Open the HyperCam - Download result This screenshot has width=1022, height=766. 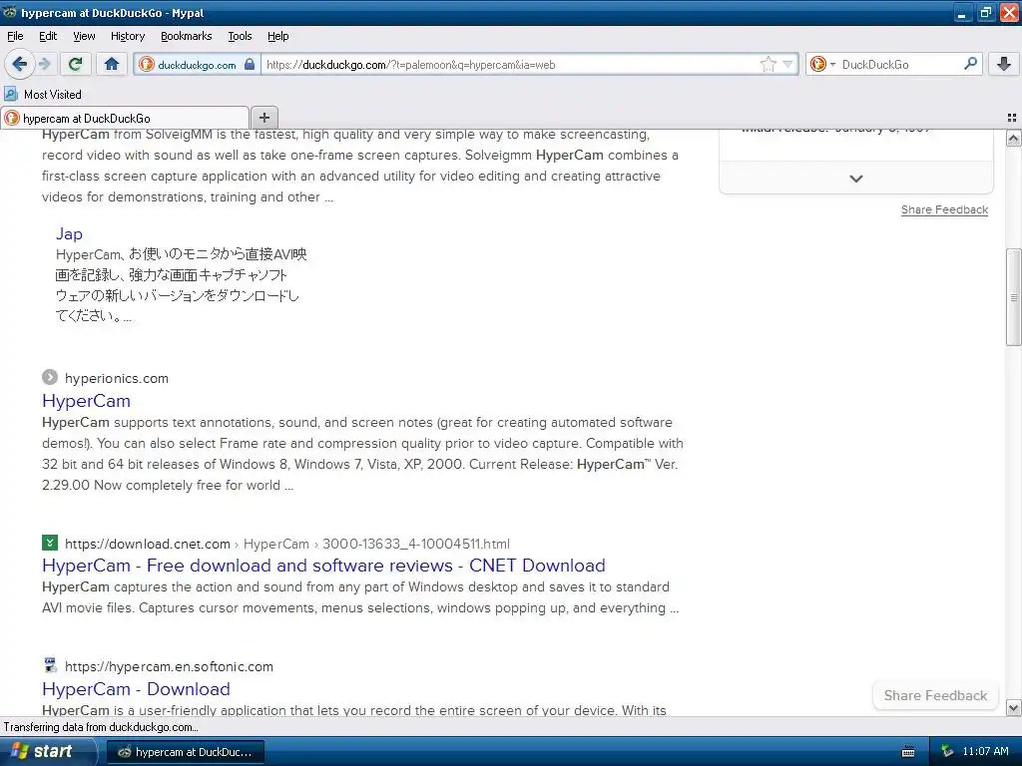(136, 689)
